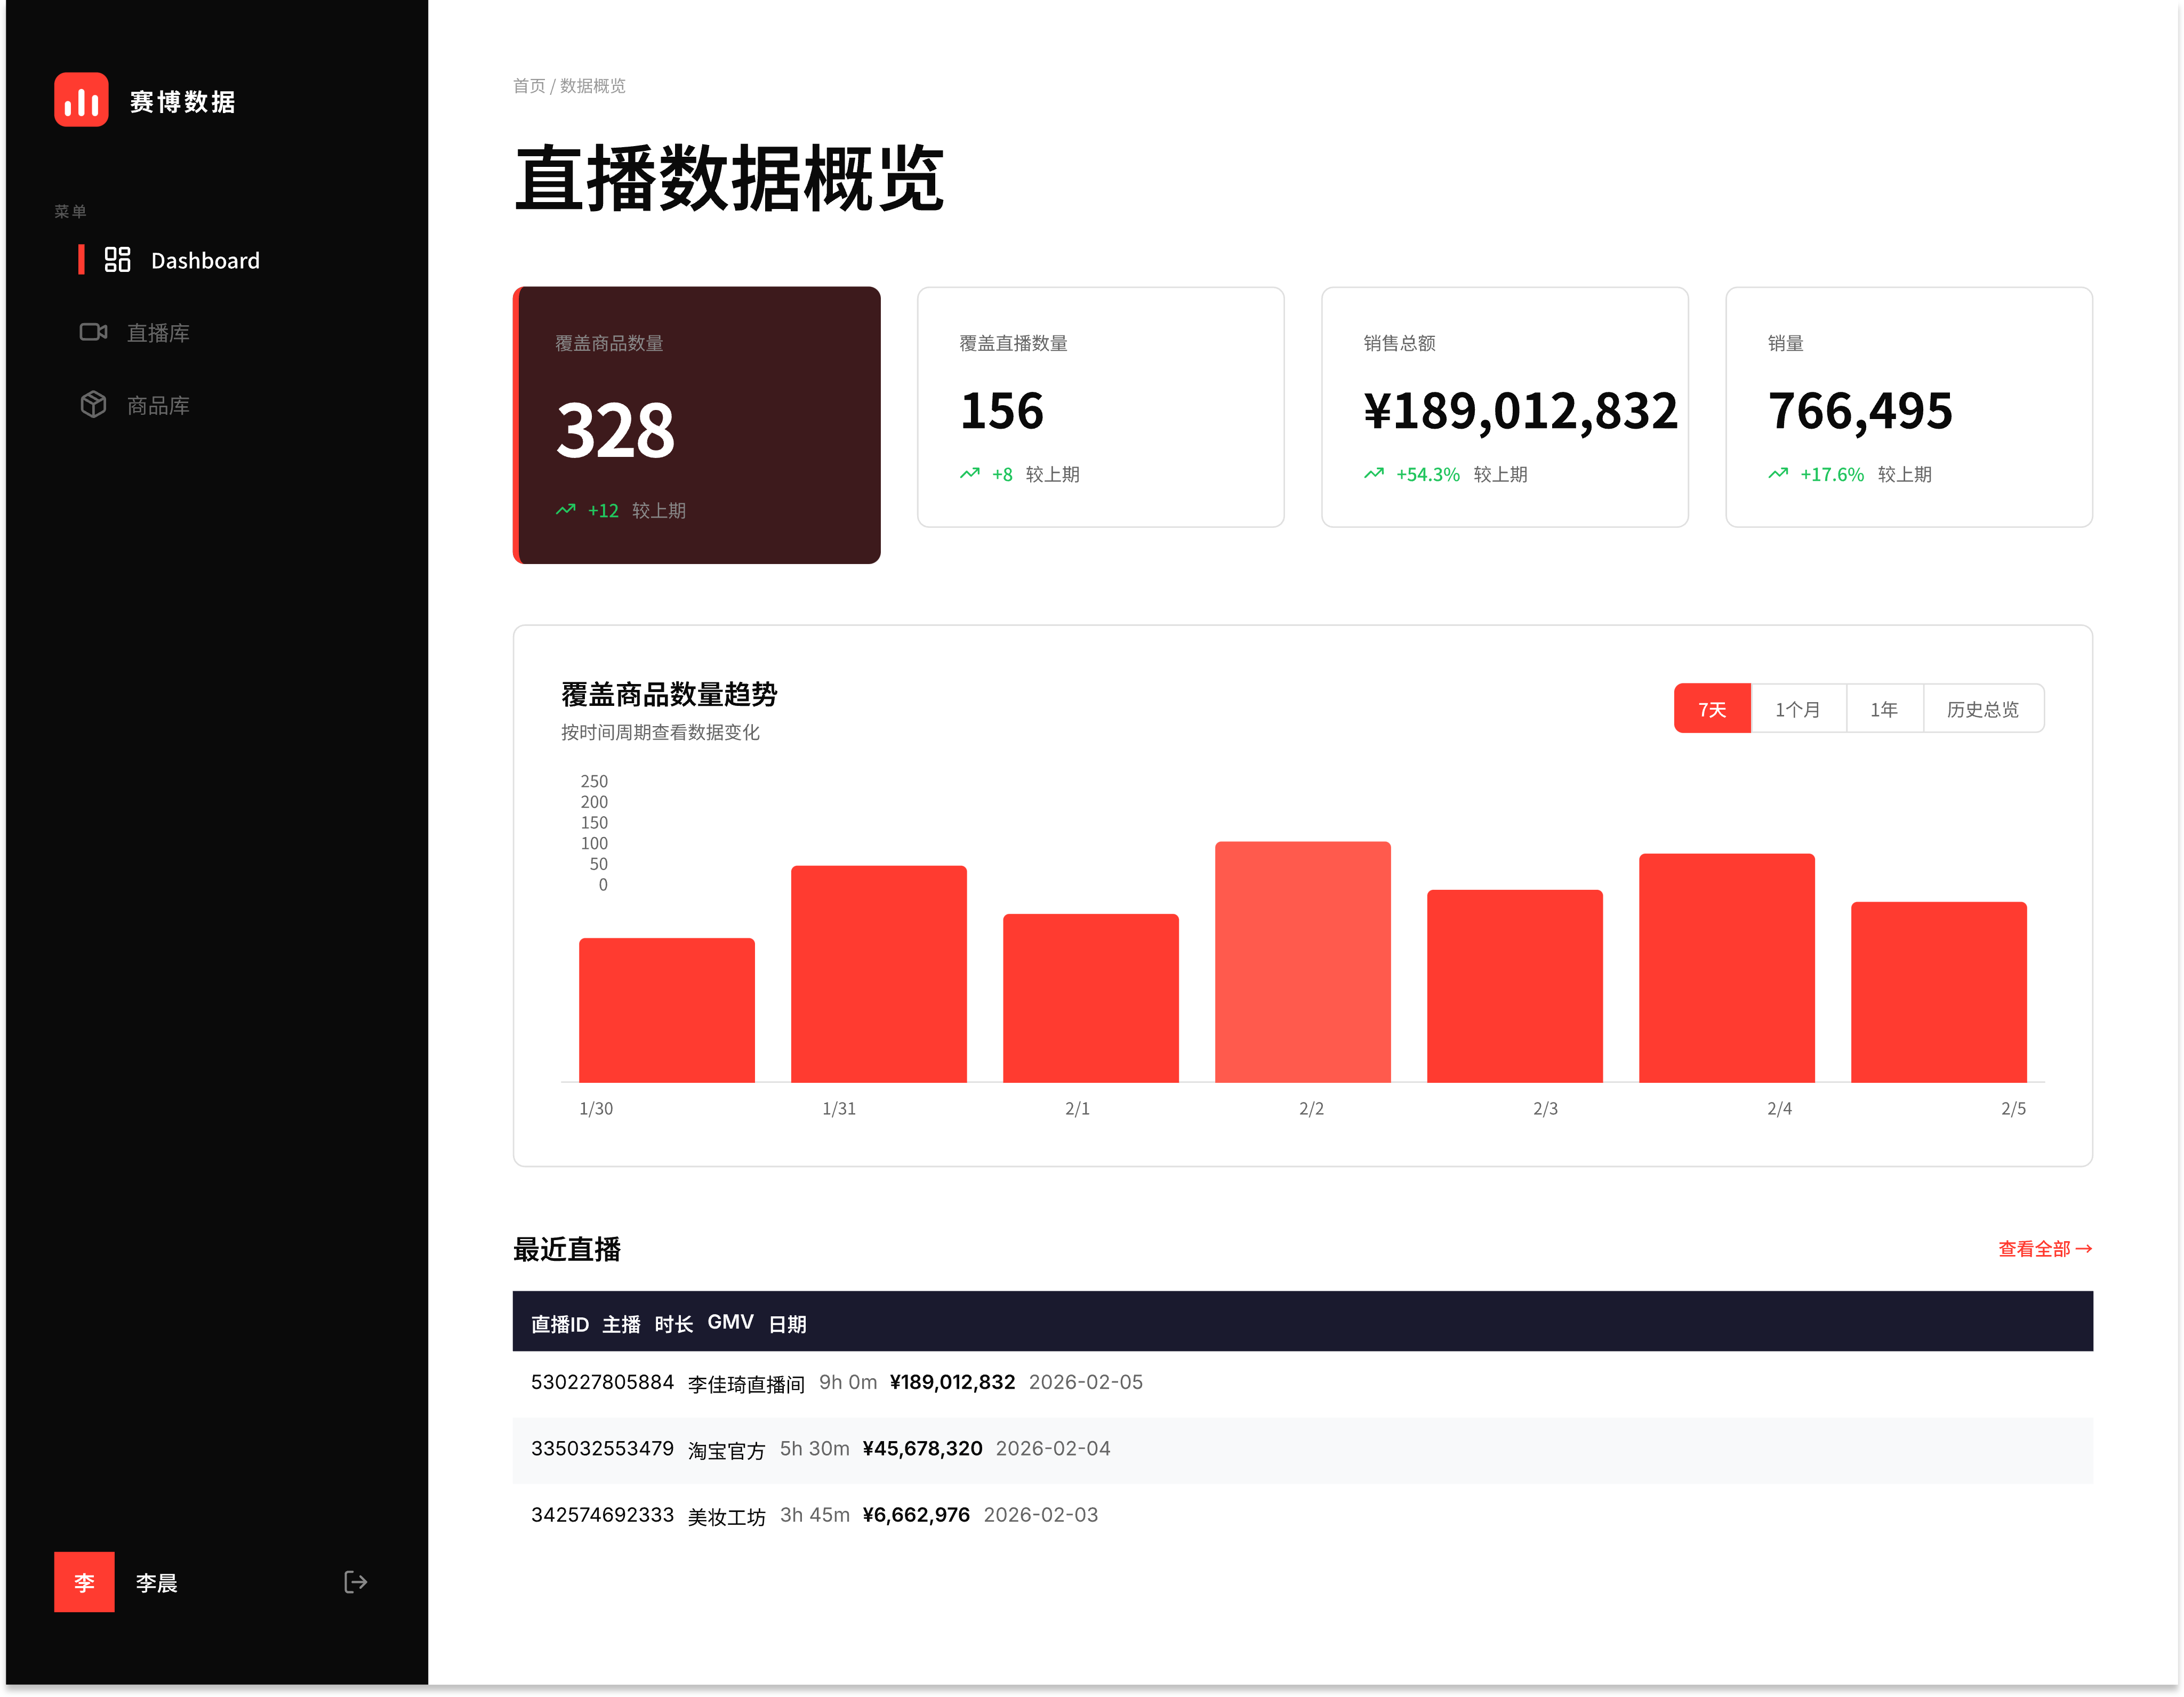Switch to the 历史总览 tab
Viewport: 2184px width, 1697px height.
tap(1983, 708)
